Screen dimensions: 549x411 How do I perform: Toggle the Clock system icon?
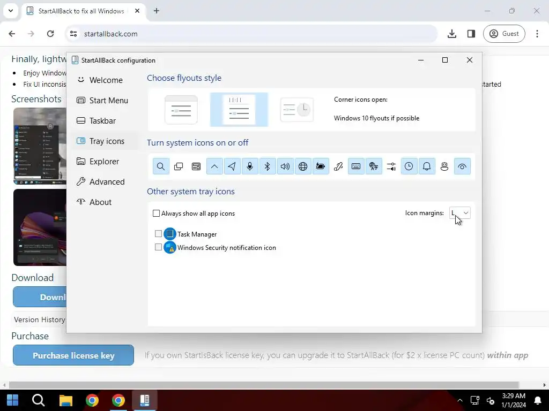[409, 166]
